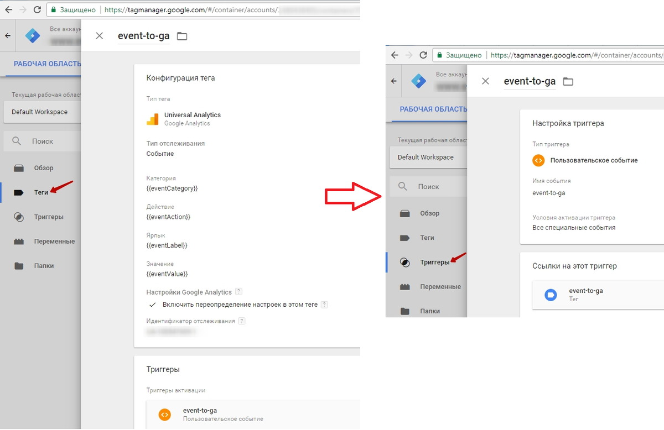Reload the page in trigger settings screenshot's browser
The height and width of the screenshot is (430, 664).
pos(423,55)
